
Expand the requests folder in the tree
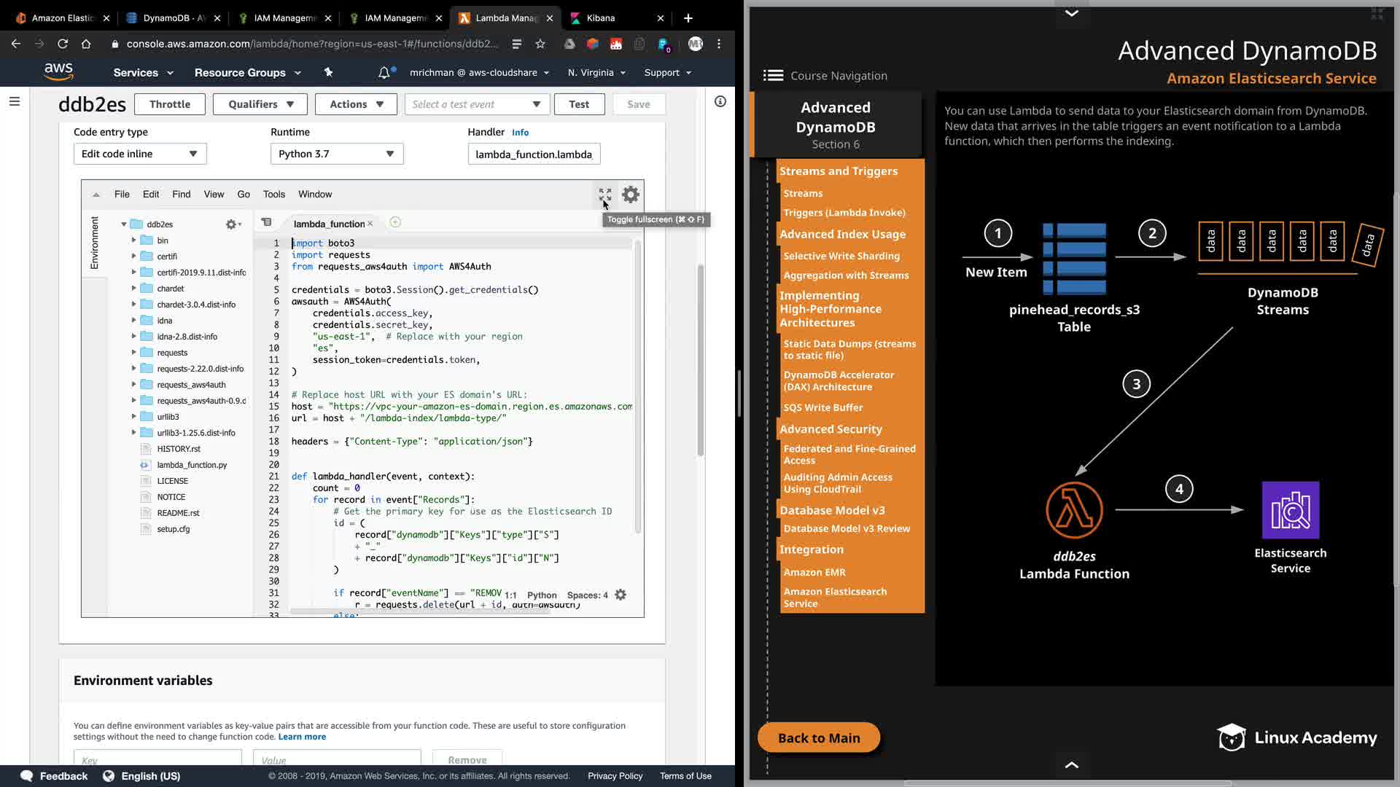pos(134,353)
